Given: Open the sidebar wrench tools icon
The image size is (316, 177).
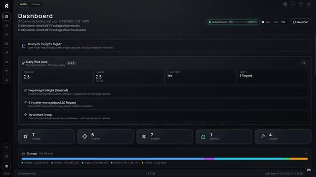Looking at the screenshot, I should point(6,53).
